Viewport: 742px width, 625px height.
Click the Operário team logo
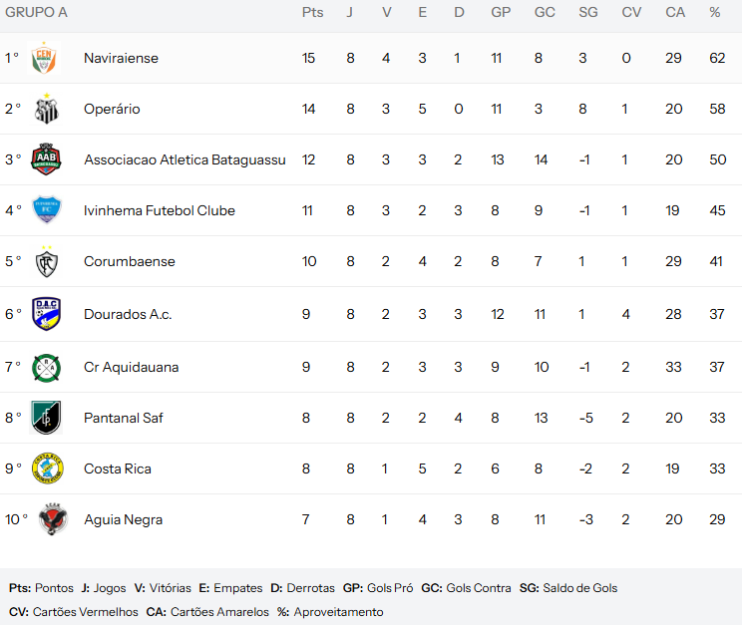(47, 109)
